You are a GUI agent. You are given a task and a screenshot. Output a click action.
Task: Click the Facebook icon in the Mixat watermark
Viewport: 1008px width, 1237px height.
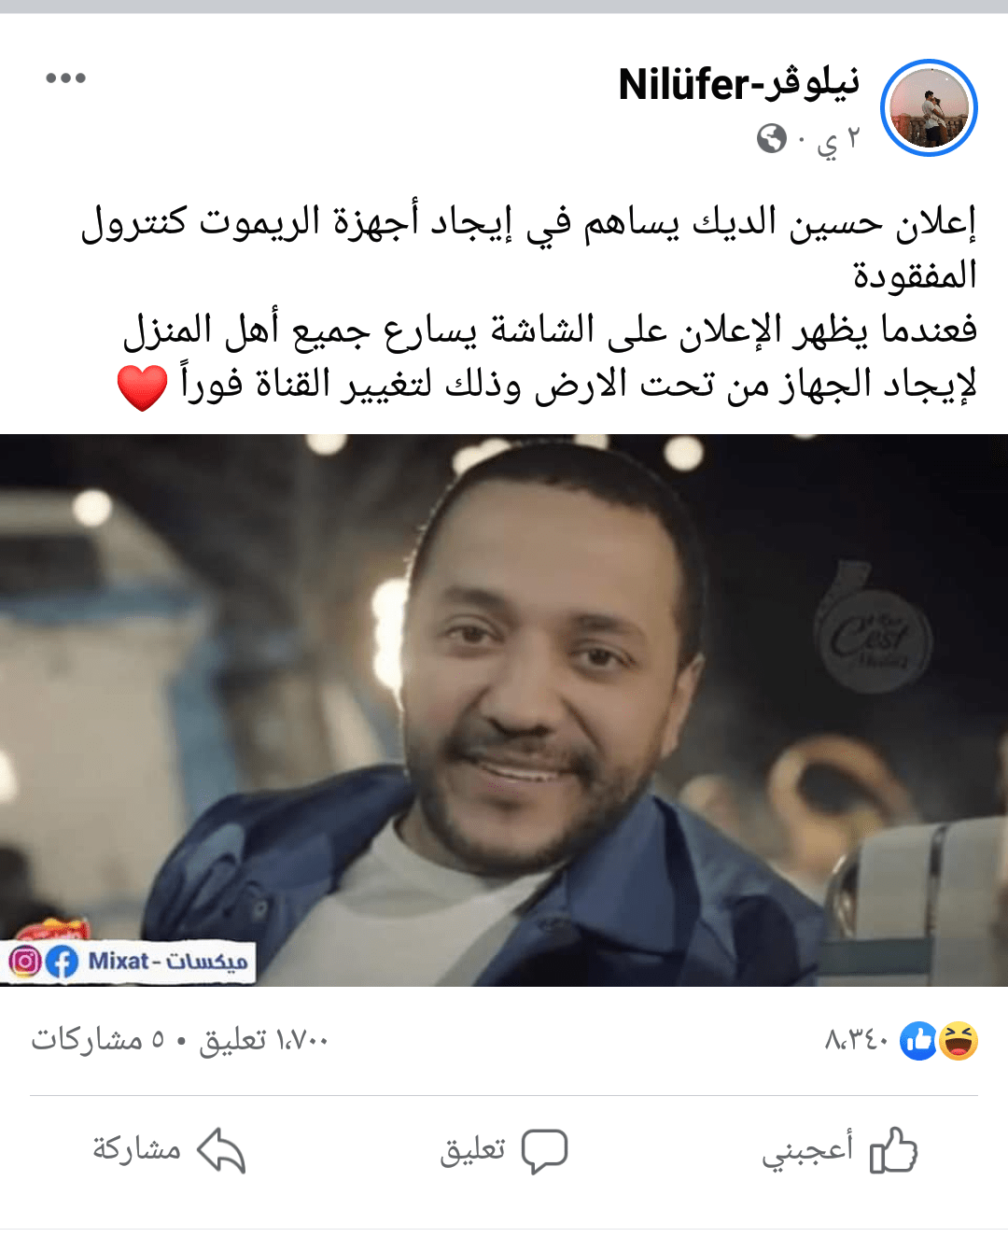[x=62, y=962]
